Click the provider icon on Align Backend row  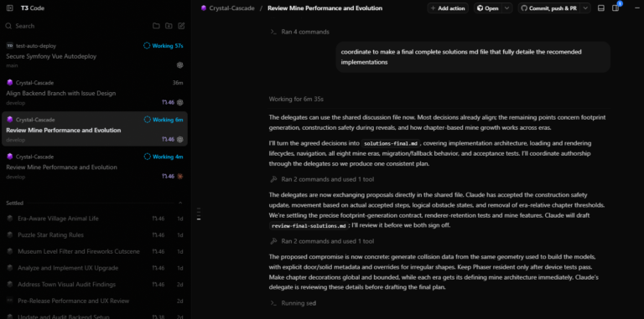coord(180,102)
